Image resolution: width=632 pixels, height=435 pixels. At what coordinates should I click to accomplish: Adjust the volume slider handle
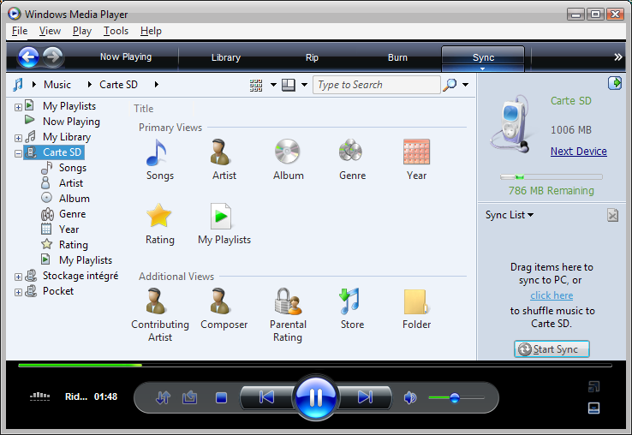click(455, 398)
